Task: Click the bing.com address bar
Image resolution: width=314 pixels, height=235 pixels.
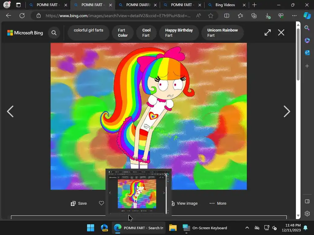Action: tap(118, 16)
